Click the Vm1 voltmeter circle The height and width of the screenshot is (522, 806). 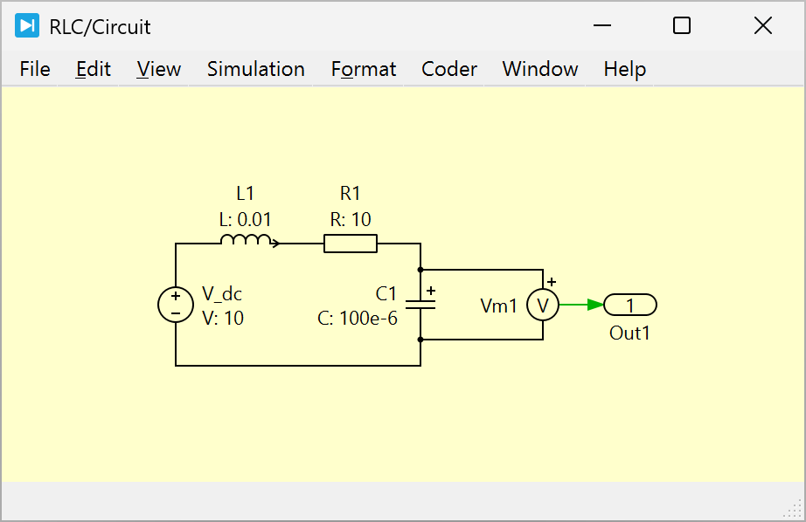point(542,305)
